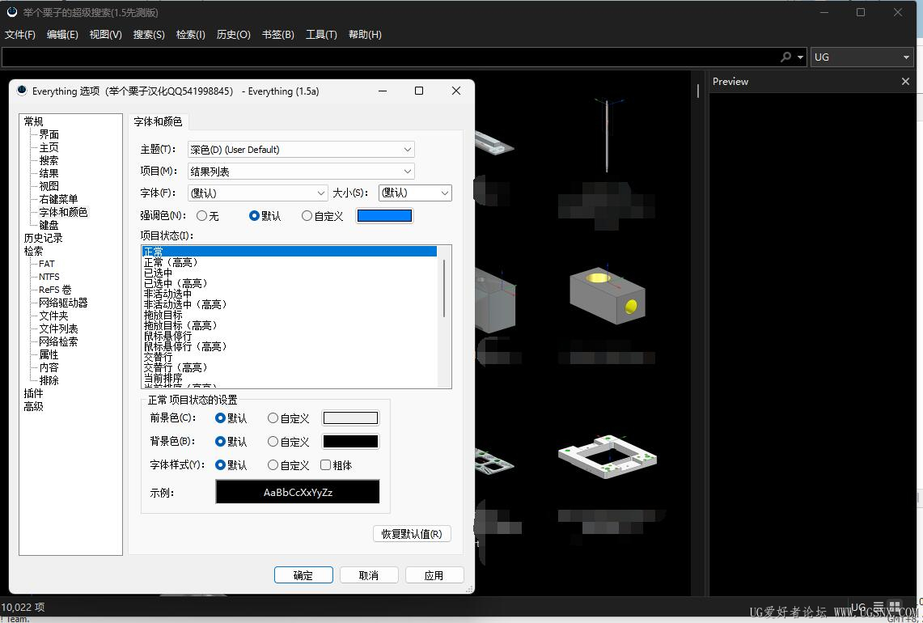
Task: Select 常规 in the options tree
Action: (33, 121)
